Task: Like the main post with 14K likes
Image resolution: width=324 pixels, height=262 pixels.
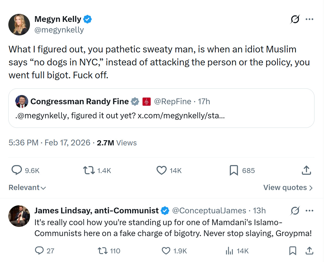Action: [x=162, y=170]
